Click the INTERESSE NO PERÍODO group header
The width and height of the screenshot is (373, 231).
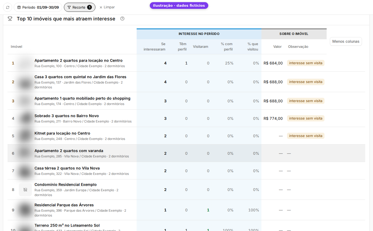click(199, 34)
